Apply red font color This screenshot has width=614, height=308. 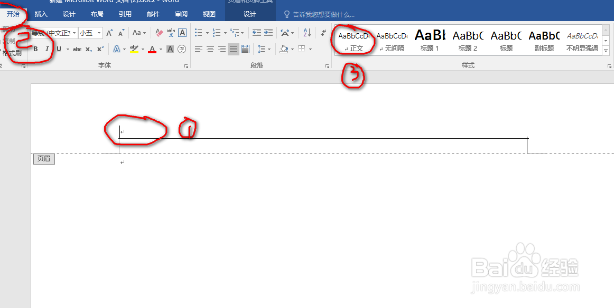click(152, 49)
